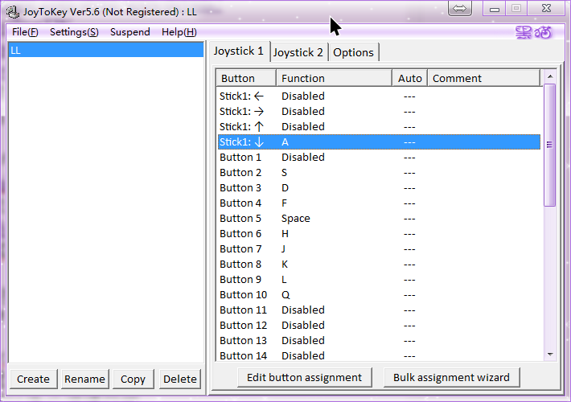Launch the Bulk assignment wizard
571x402 pixels.
click(x=450, y=377)
